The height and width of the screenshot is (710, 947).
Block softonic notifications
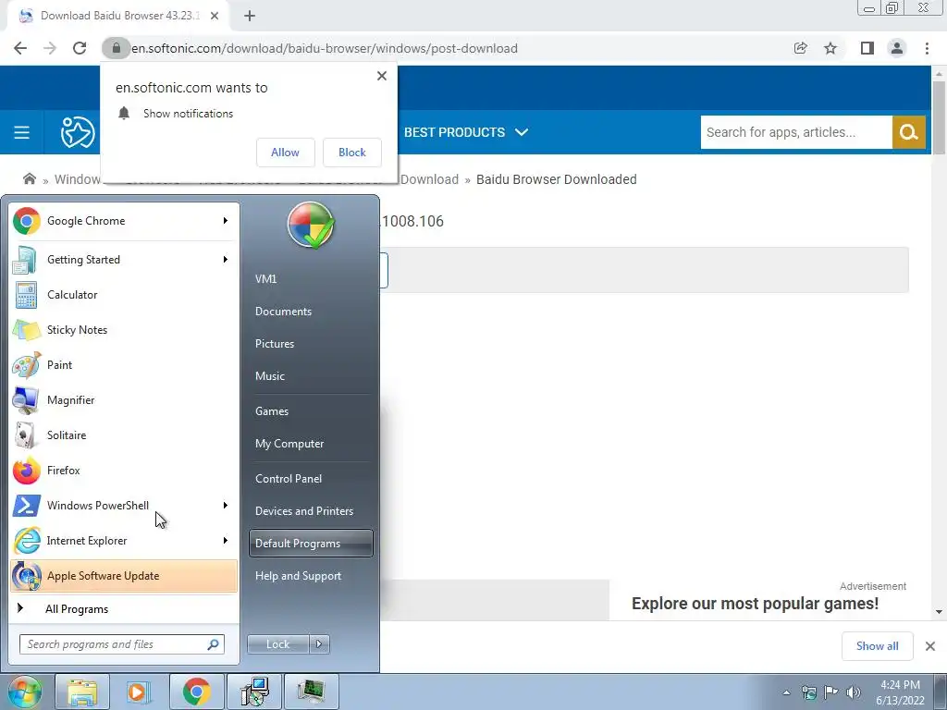(352, 153)
